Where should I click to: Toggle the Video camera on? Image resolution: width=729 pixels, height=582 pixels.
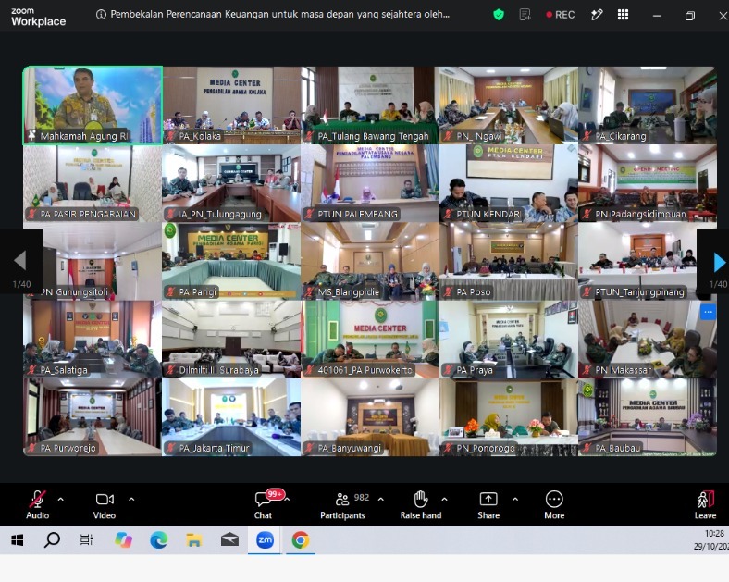[105, 505]
